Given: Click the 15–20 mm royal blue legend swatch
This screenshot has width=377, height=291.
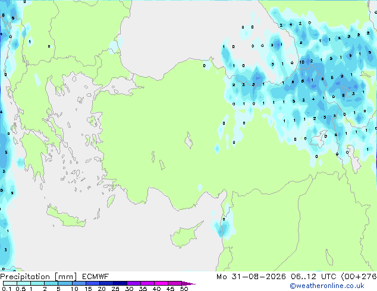Looking at the screenshot, I should coord(93,283).
